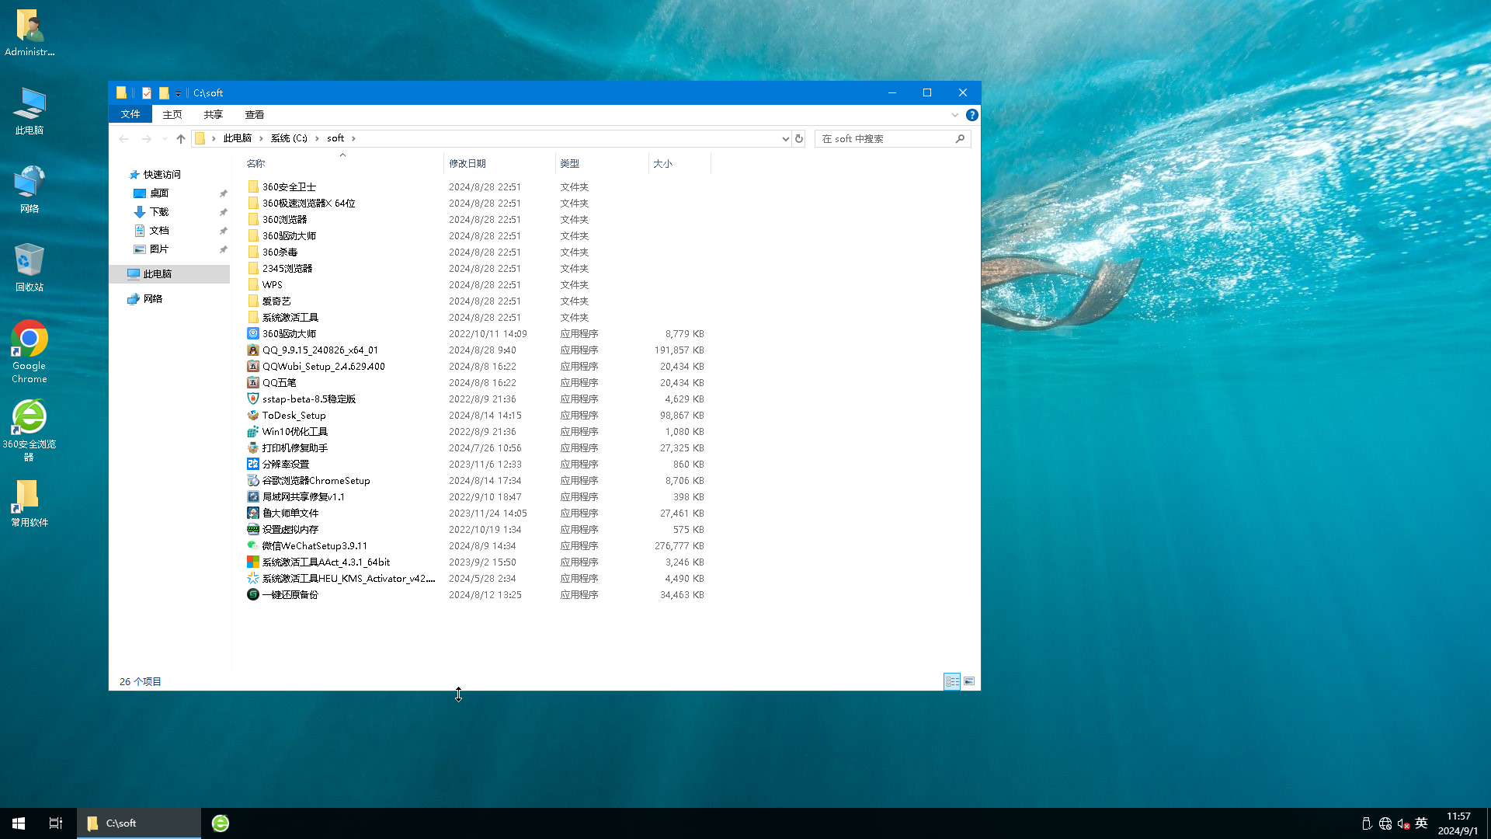The image size is (1491, 839).
Task: Open the 查看 ribbon tab
Action: pyautogui.click(x=255, y=114)
